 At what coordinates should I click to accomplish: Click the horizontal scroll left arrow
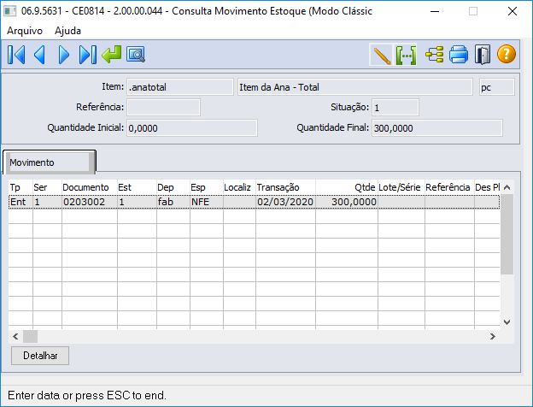click(x=15, y=337)
